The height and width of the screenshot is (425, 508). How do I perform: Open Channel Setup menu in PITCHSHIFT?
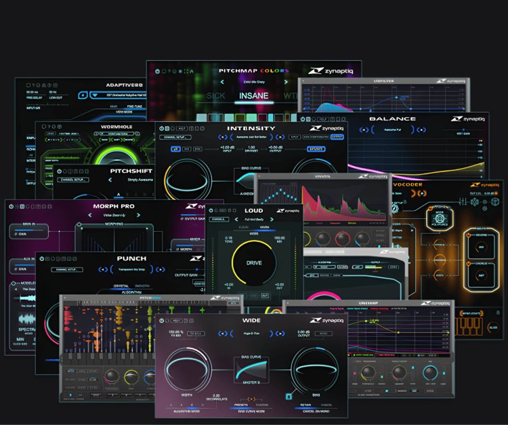(73, 180)
